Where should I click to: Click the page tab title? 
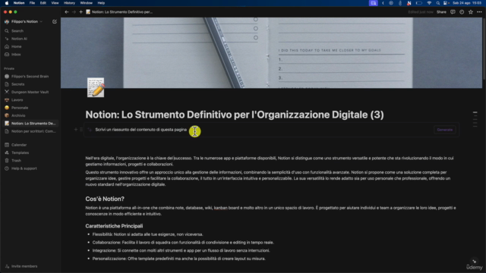click(x=119, y=12)
